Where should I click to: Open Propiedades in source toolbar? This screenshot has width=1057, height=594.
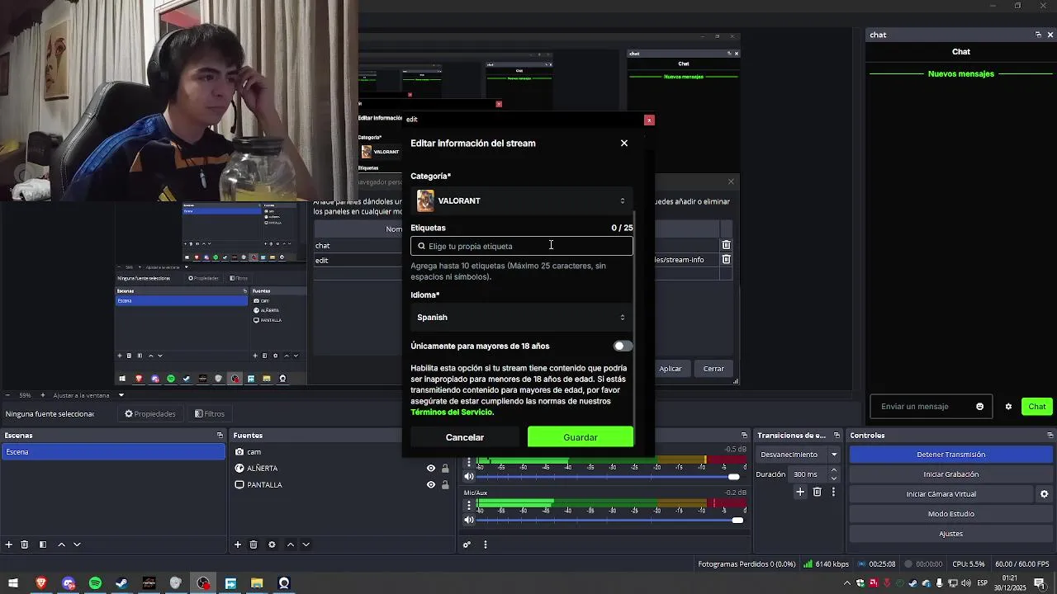[150, 414]
